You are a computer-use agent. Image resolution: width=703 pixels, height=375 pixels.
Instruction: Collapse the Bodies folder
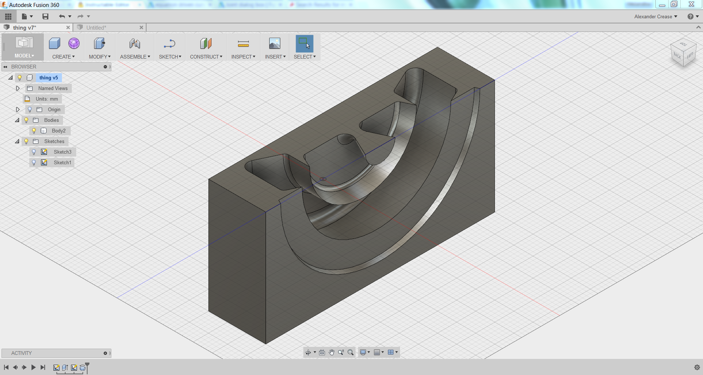[17, 120]
